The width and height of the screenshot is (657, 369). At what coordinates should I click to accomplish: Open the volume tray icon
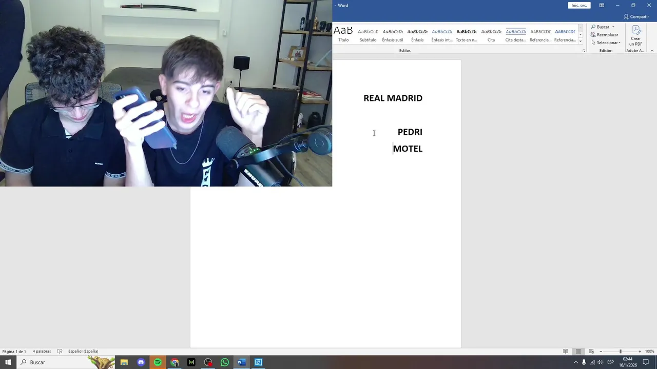pos(601,362)
